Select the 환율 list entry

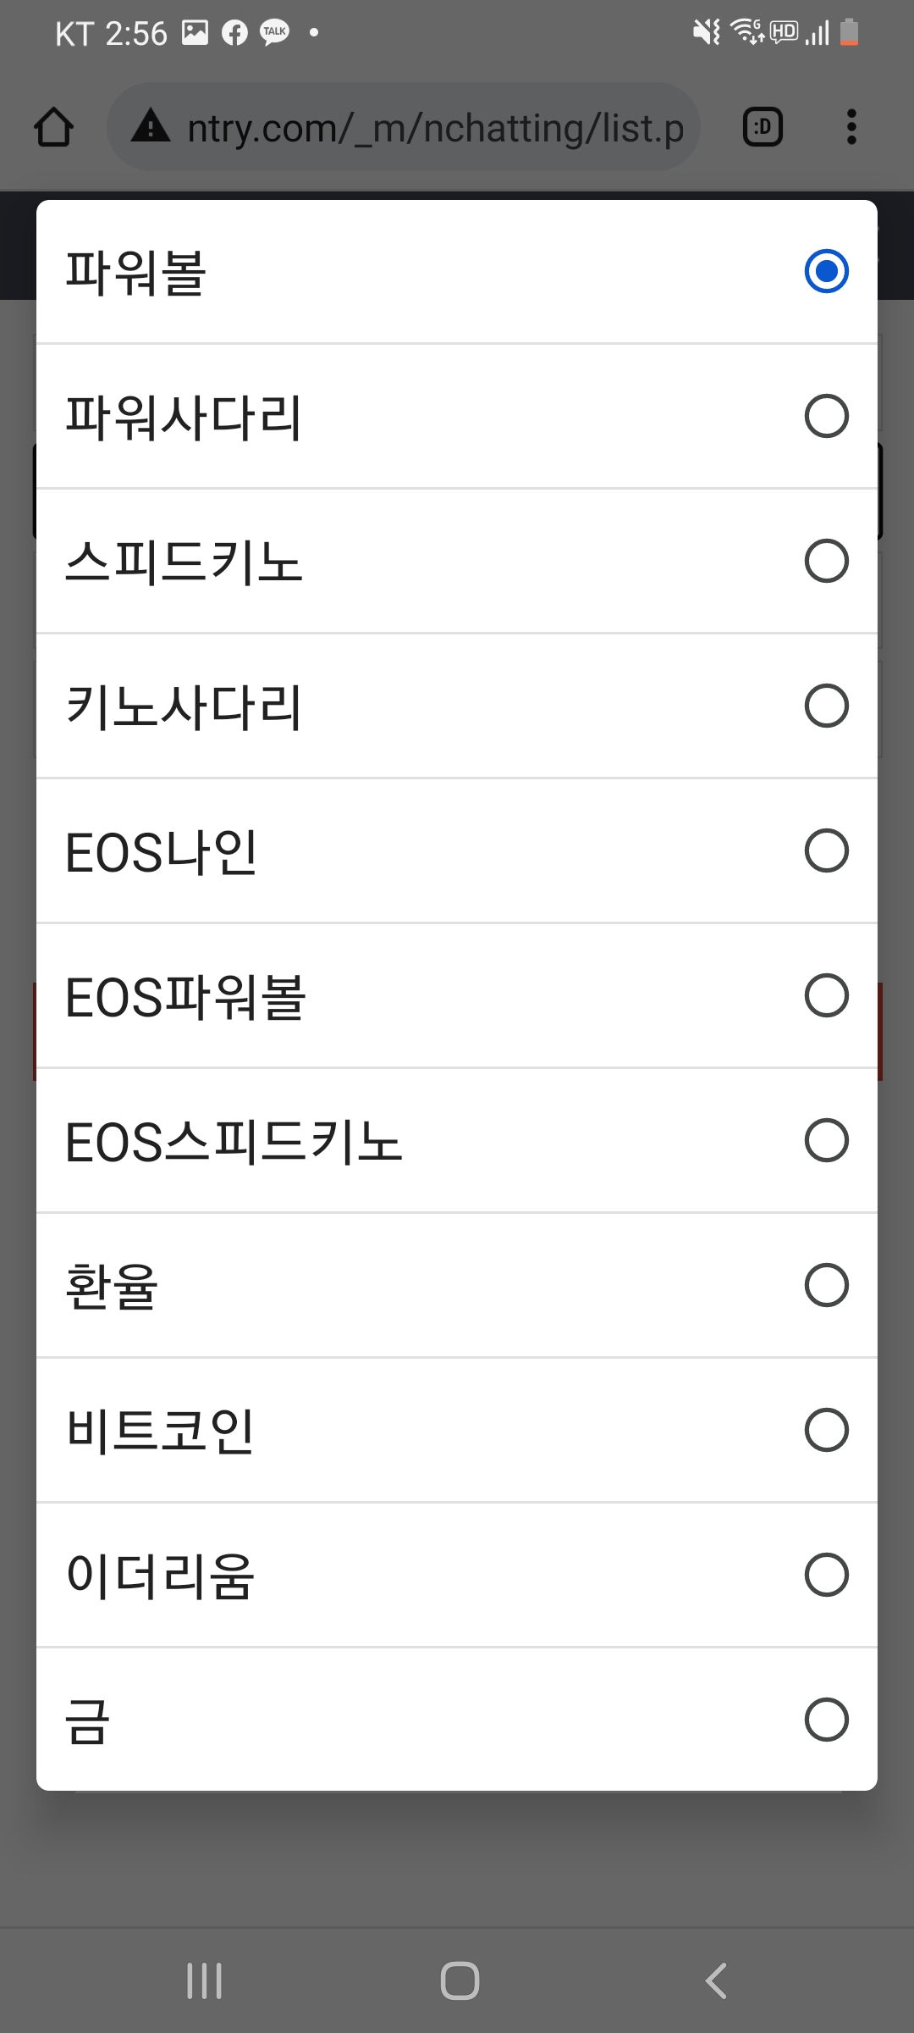tap(457, 1285)
